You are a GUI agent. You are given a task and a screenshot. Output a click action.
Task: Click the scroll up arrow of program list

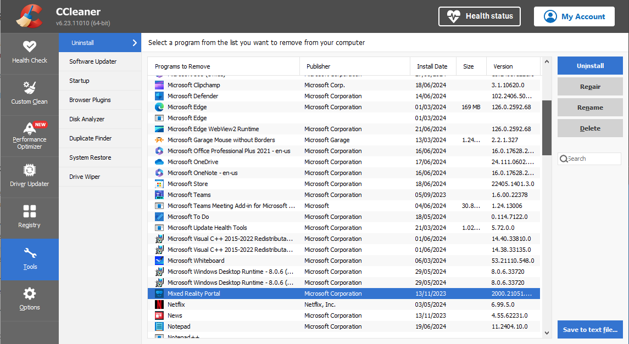(547, 61)
